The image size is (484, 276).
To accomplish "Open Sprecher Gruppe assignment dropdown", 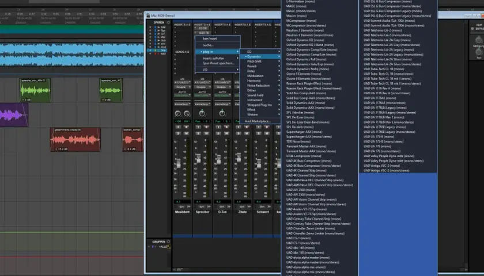I will pos(202,87).
